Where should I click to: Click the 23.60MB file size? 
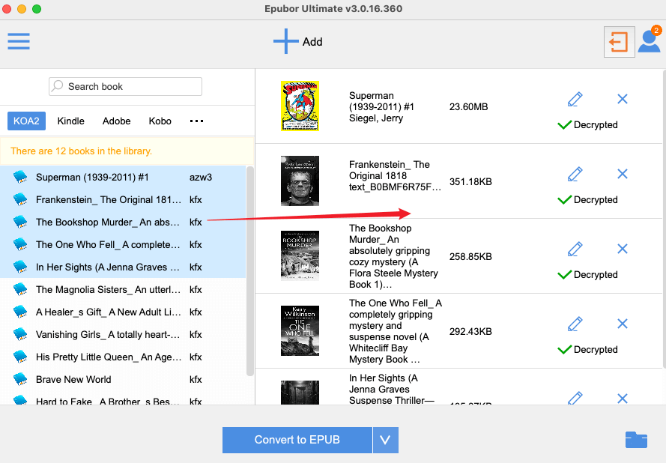468,107
